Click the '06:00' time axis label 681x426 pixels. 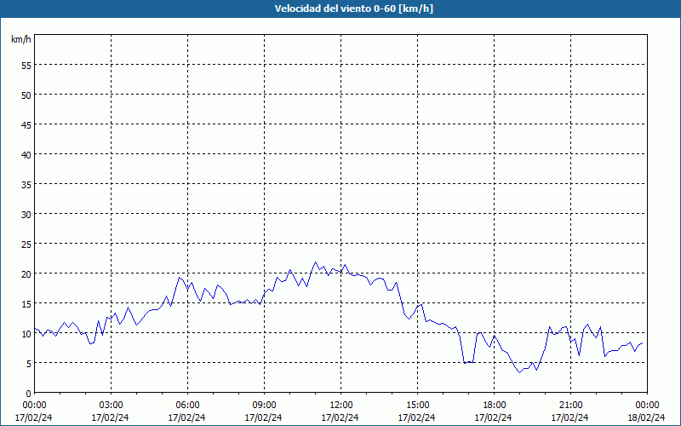tap(187, 406)
